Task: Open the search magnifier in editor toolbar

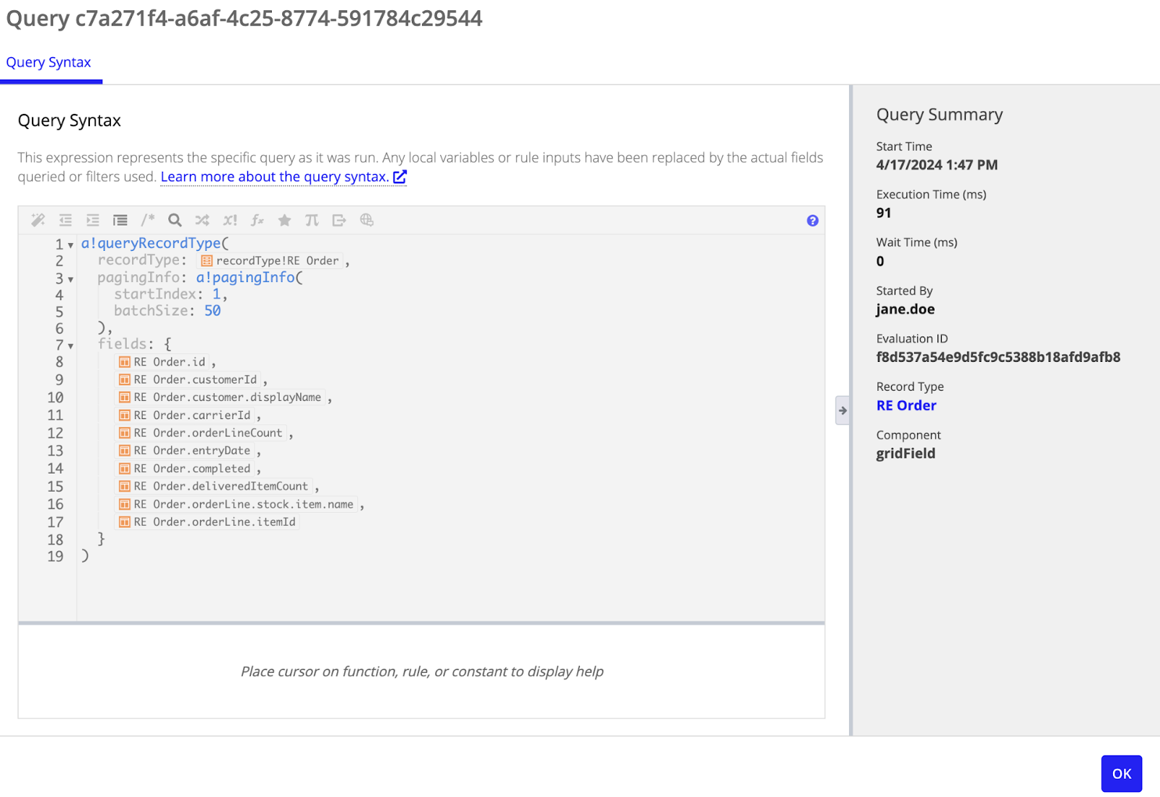Action: tap(175, 220)
